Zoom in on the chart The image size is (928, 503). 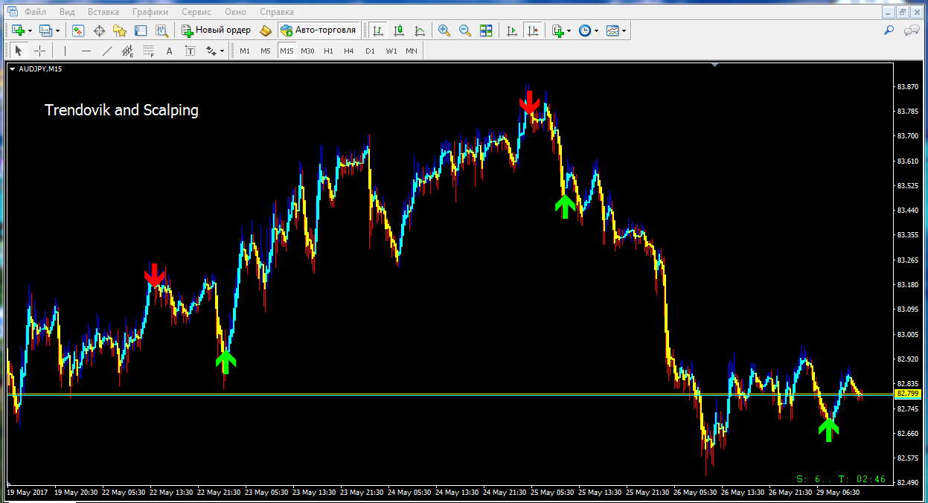[x=444, y=31]
